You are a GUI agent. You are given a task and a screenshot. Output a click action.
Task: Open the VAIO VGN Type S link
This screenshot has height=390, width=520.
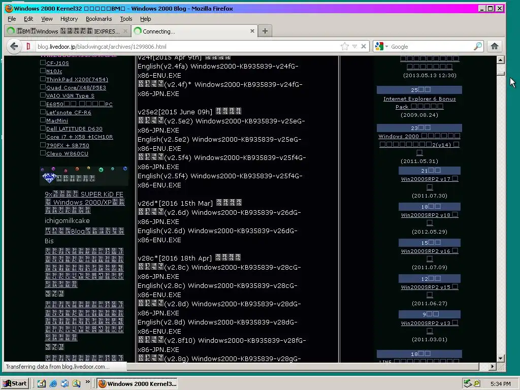[70, 95]
